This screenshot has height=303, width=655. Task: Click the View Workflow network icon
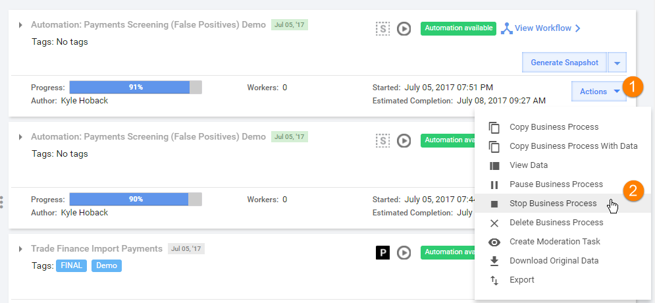(507, 28)
